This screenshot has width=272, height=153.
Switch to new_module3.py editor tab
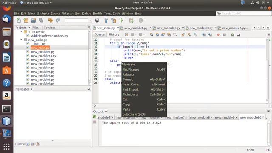point(201,28)
